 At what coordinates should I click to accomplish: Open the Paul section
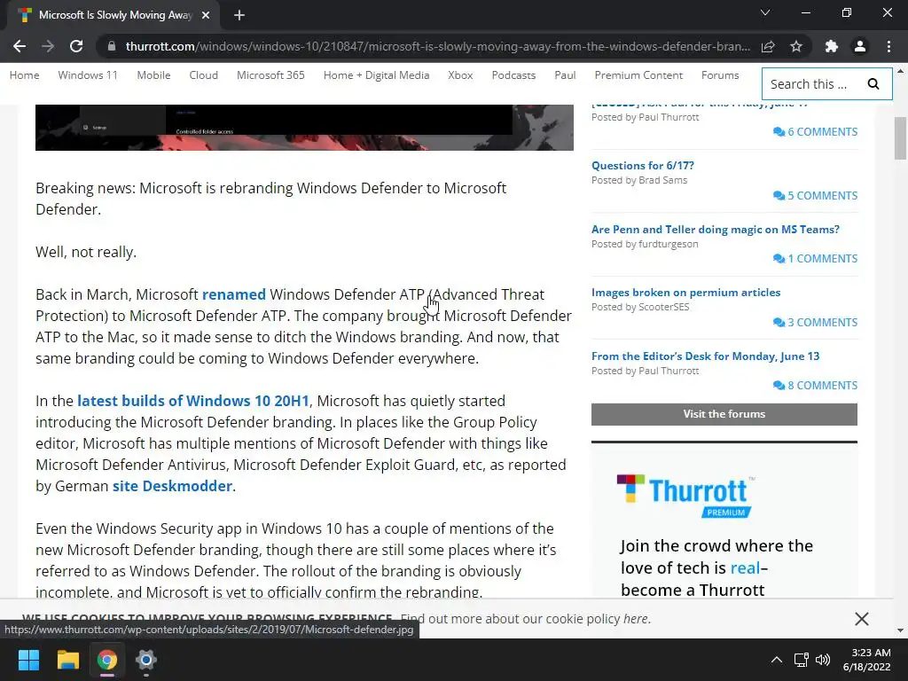click(565, 75)
